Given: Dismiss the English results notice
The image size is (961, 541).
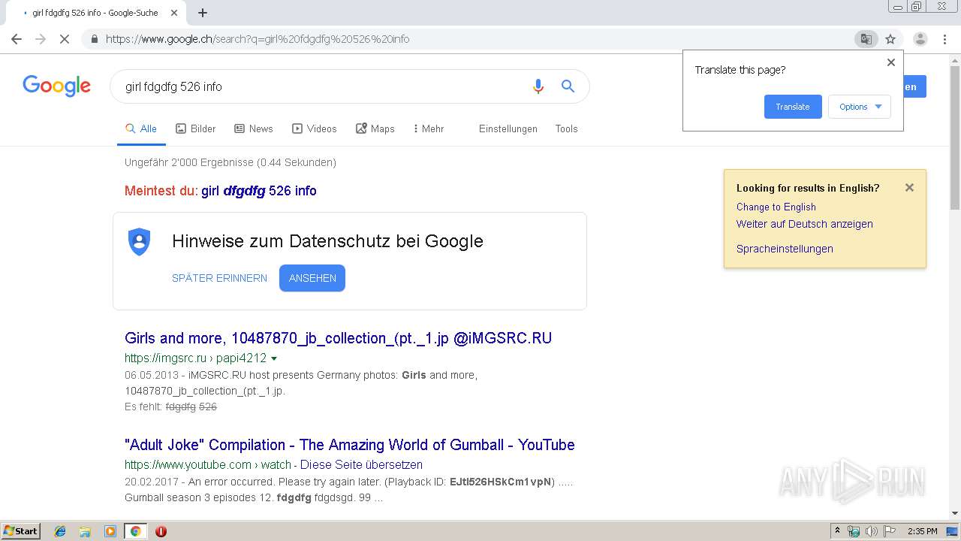Looking at the screenshot, I should pos(909,188).
